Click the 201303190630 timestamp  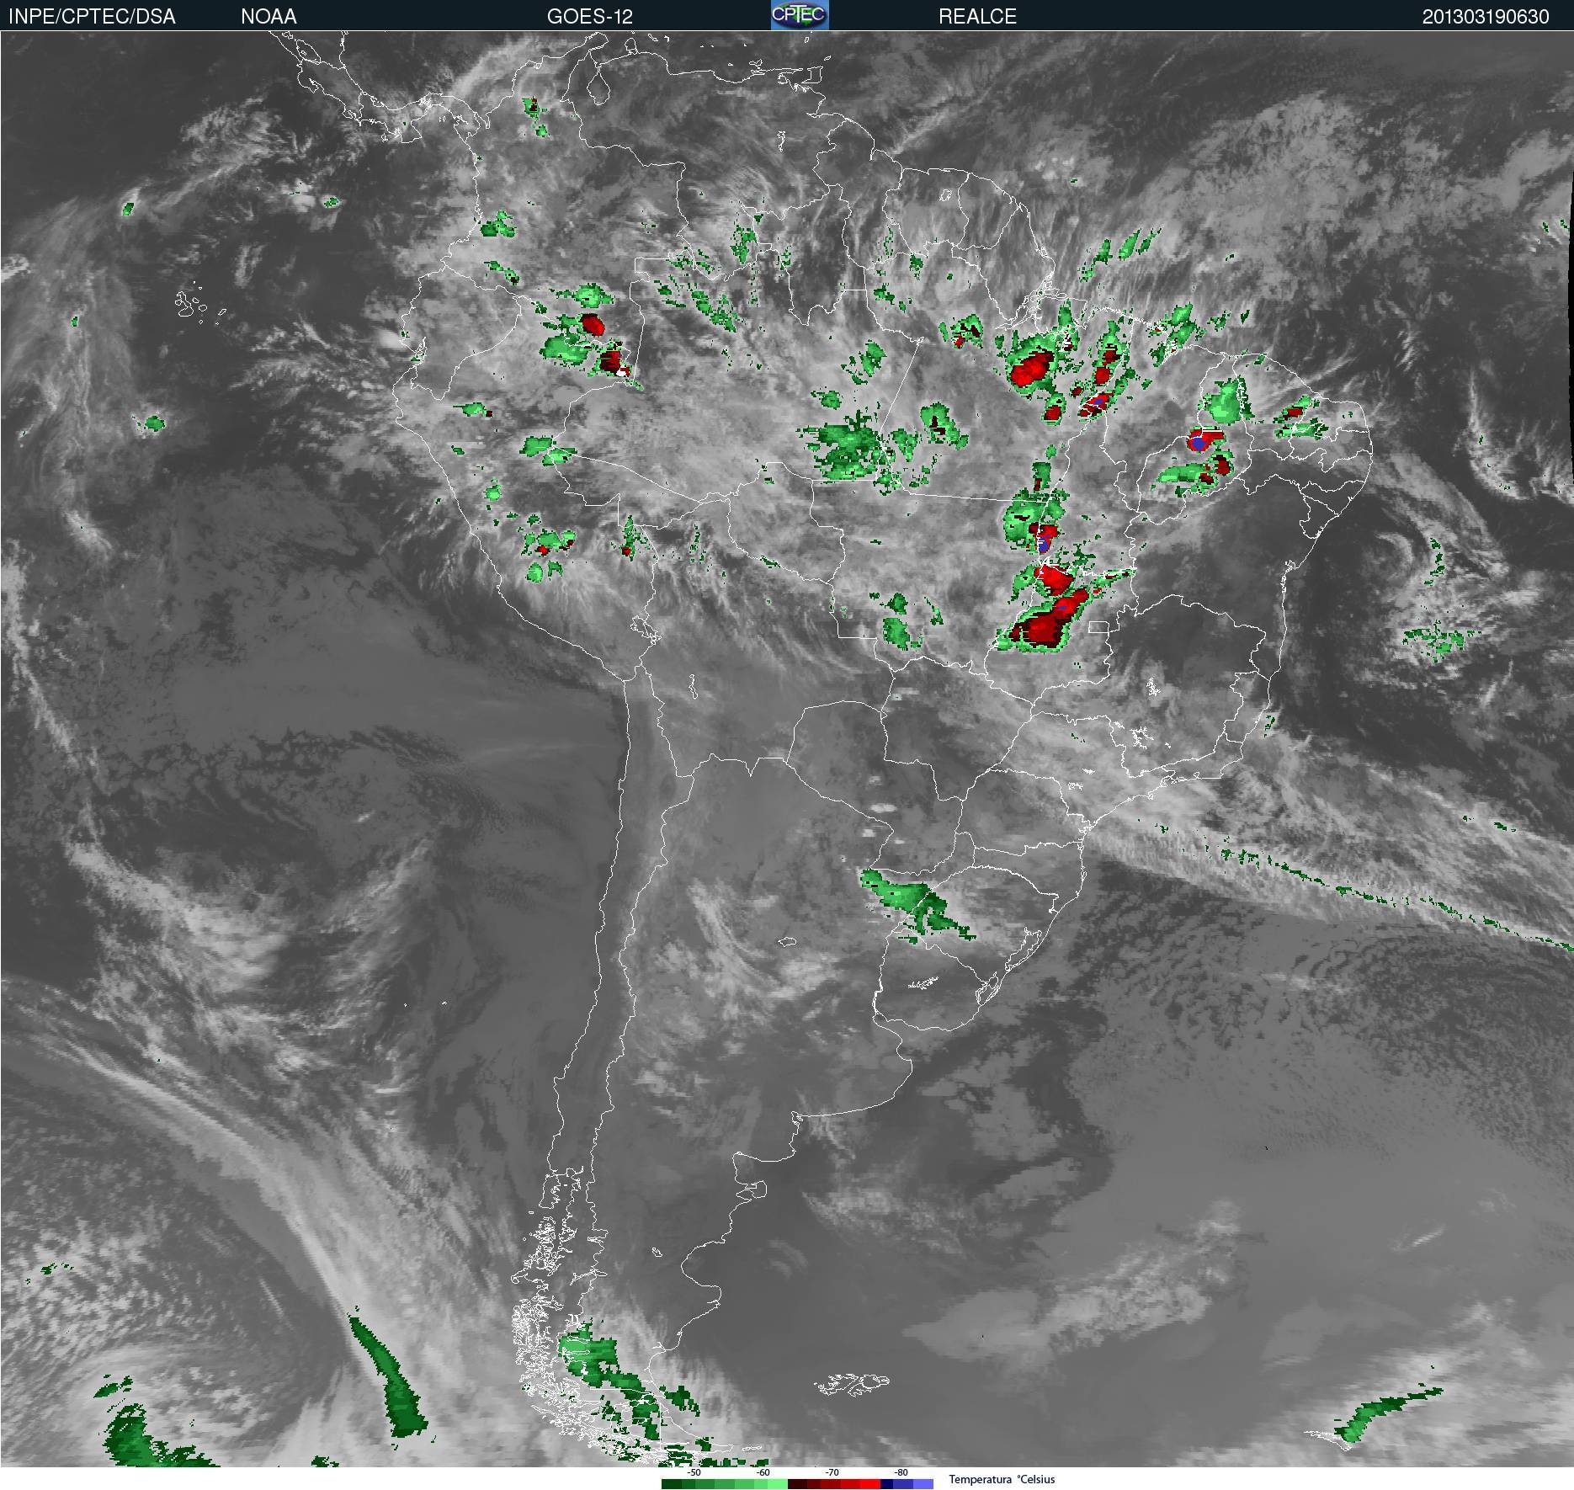pyautogui.click(x=1486, y=16)
